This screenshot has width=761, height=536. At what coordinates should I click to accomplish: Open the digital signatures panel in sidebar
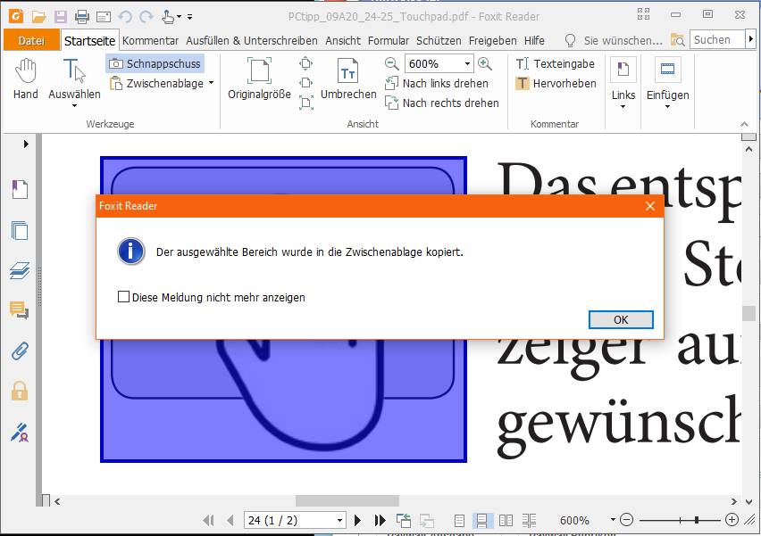coord(20,433)
